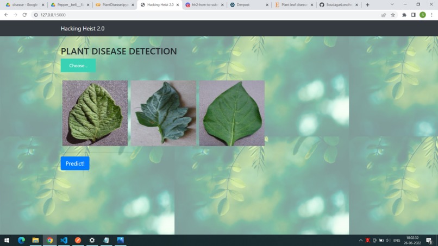Click the ENG language indicator

coord(397,241)
